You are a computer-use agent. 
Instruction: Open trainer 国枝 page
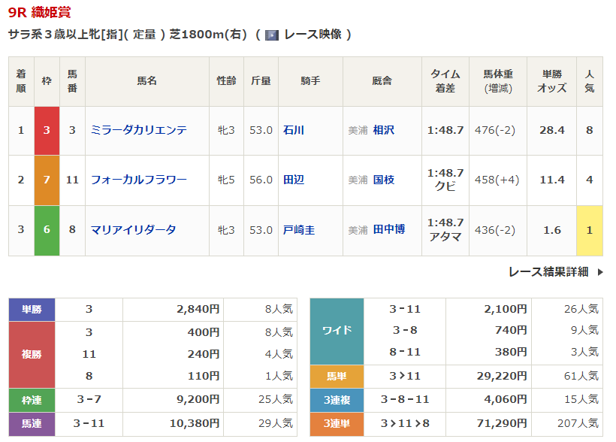click(383, 180)
